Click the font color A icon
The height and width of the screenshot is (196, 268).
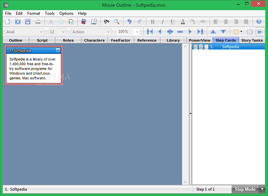[183, 22]
